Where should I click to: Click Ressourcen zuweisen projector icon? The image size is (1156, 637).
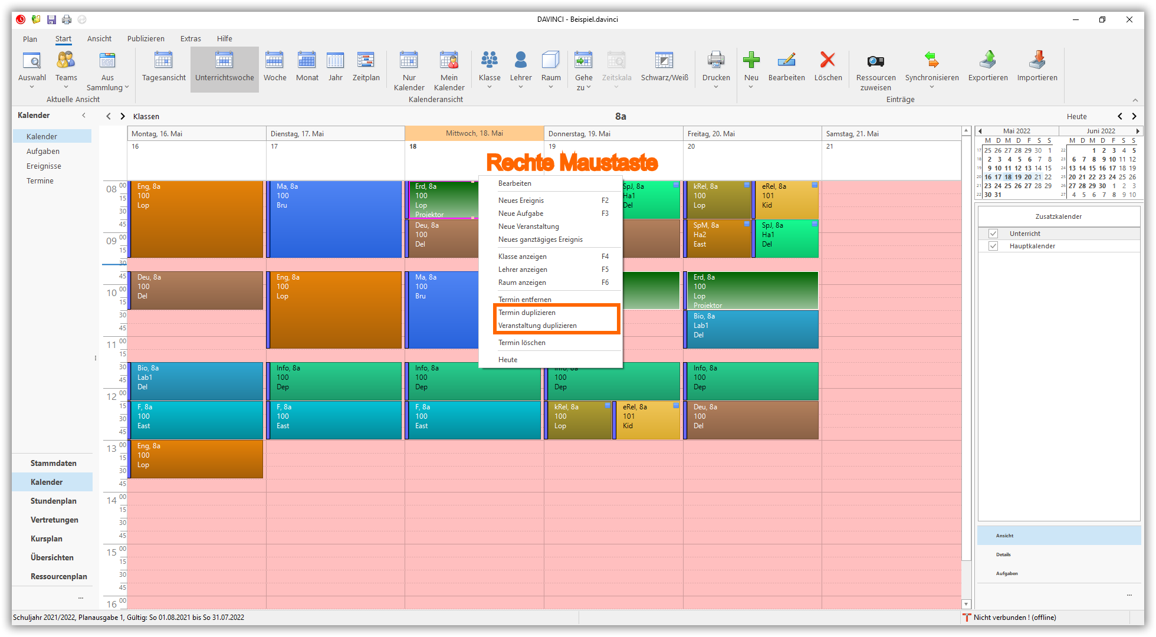875,61
